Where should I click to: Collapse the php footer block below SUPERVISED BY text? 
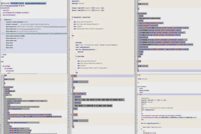pos(71,115)
